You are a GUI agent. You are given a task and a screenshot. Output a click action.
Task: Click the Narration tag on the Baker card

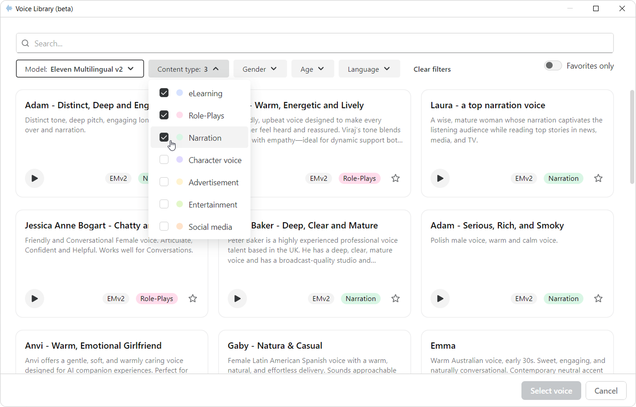pyautogui.click(x=361, y=299)
